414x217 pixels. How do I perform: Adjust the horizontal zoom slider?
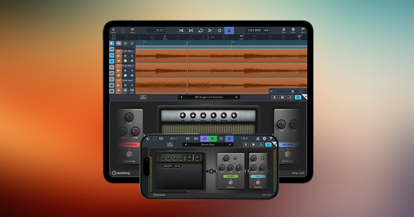point(293,91)
